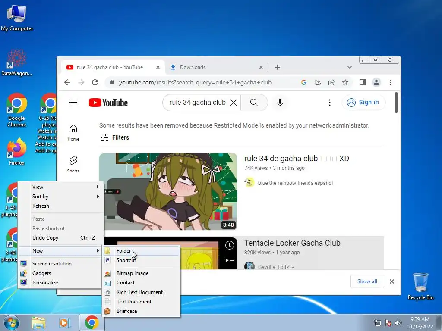Reload the YouTube page
442x331 pixels.
[95, 82]
